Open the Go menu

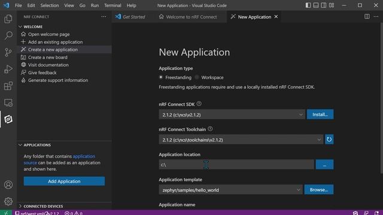[x=83, y=5]
